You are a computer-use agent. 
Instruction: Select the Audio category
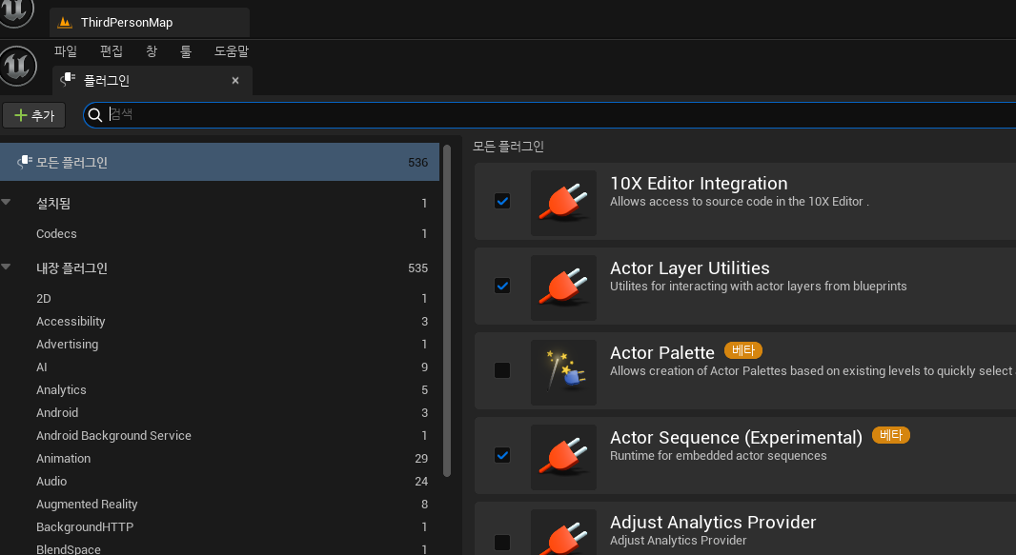(x=219, y=482)
